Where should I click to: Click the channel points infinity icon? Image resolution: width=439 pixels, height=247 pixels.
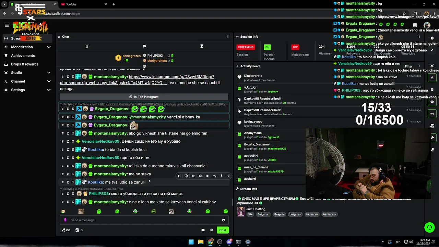(66, 230)
